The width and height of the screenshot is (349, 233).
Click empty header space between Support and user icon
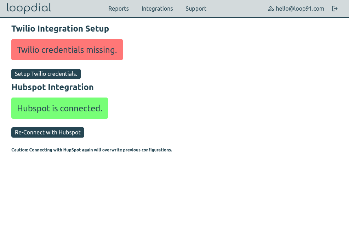[237, 9]
